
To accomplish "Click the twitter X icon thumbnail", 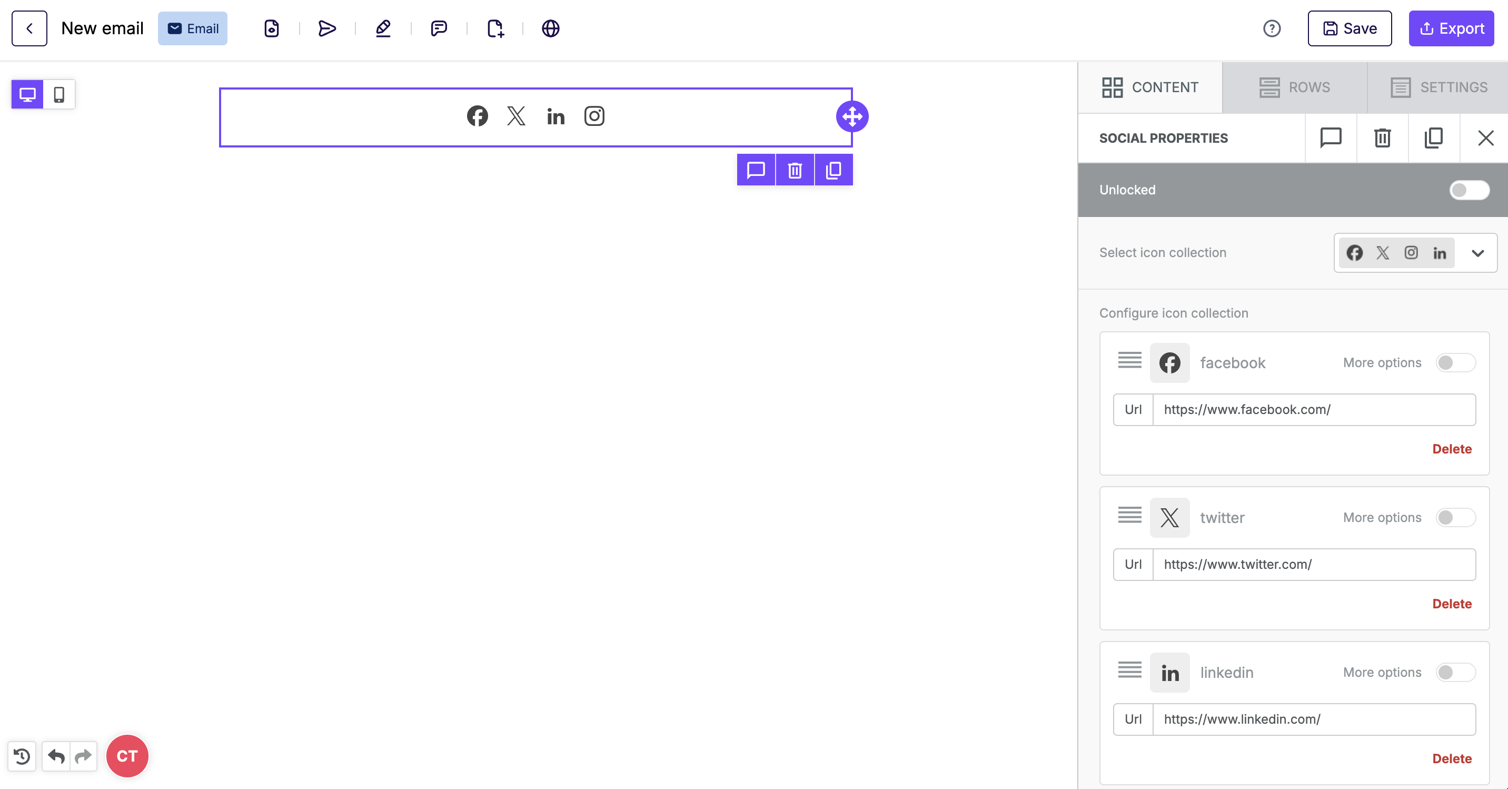I will [x=1169, y=517].
